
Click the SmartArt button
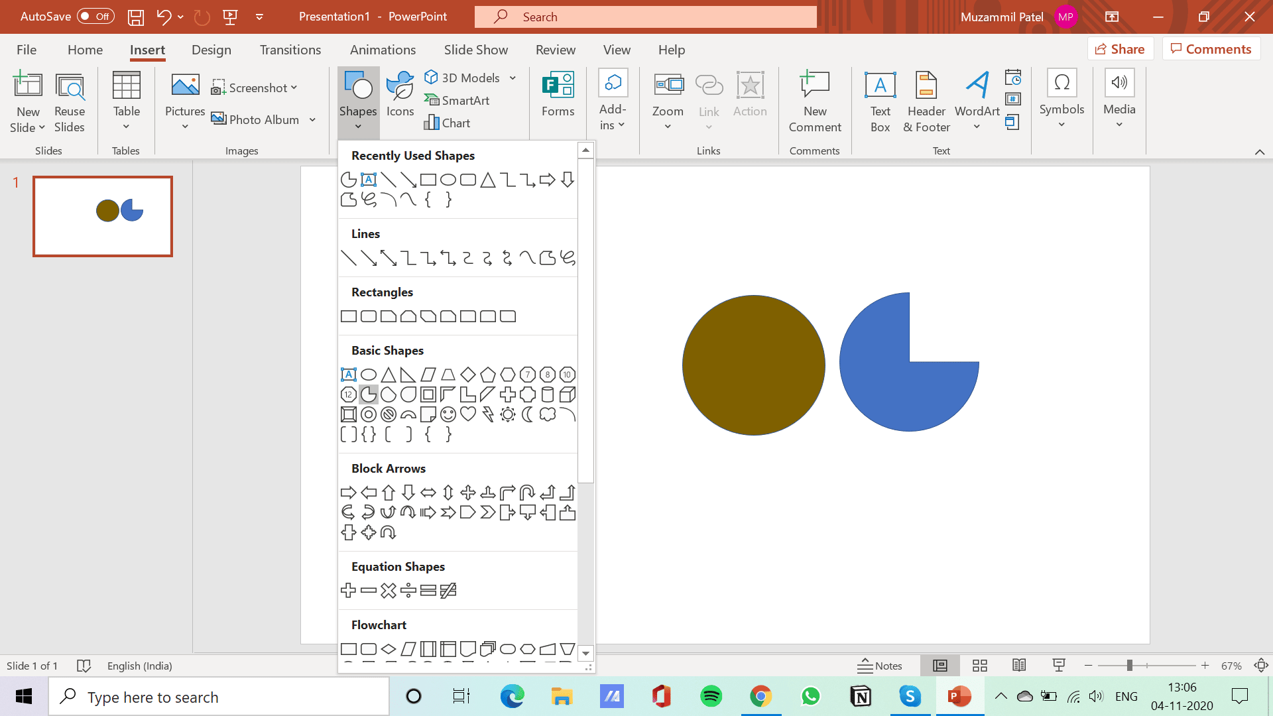tap(457, 100)
